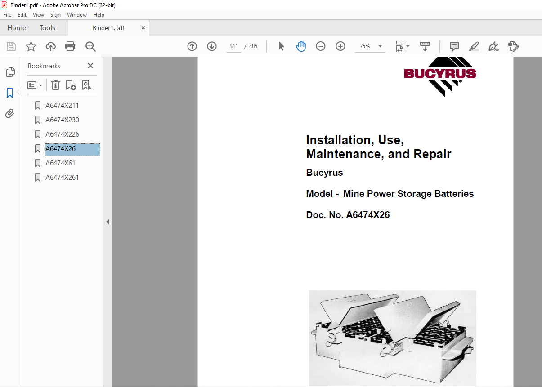Image resolution: width=542 pixels, height=387 pixels.
Task: Go to the next page arrow
Action: [x=212, y=46]
